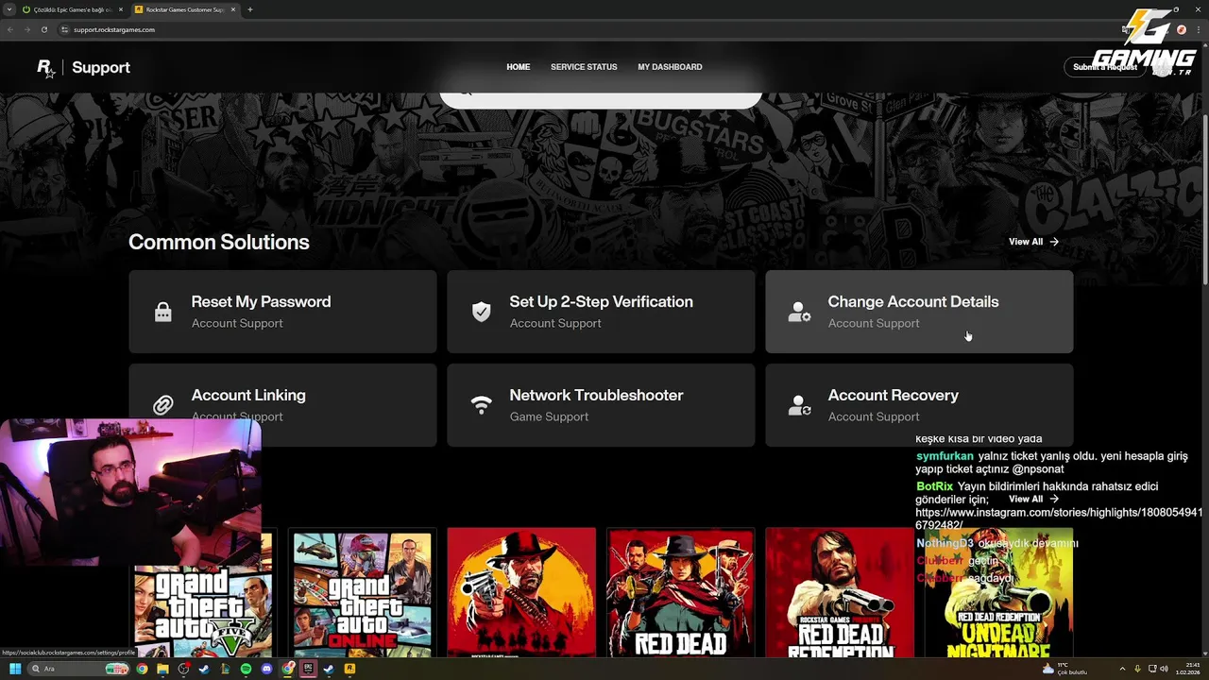
Task: Open Discord from the taskbar
Action: coord(266,669)
